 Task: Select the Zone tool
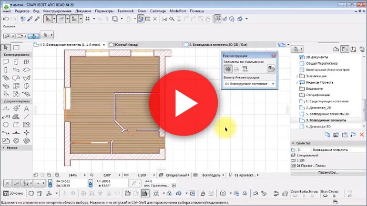click(x=16, y=94)
